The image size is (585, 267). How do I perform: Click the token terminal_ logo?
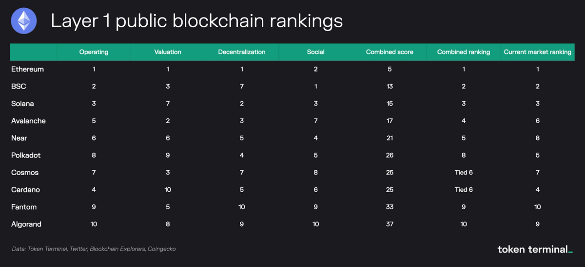535,249
